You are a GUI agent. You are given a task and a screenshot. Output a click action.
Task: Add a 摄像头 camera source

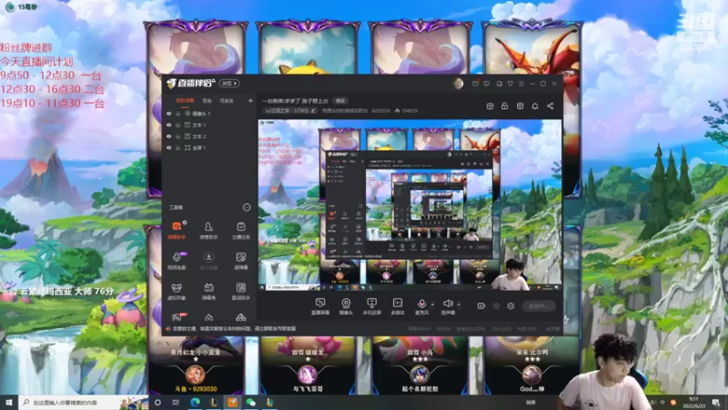point(346,307)
